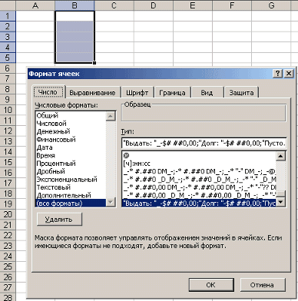Image resolution: width=298 pixels, height=301 pixels.
Task: Select column G header
Action: pyautogui.click(x=271, y=5)
